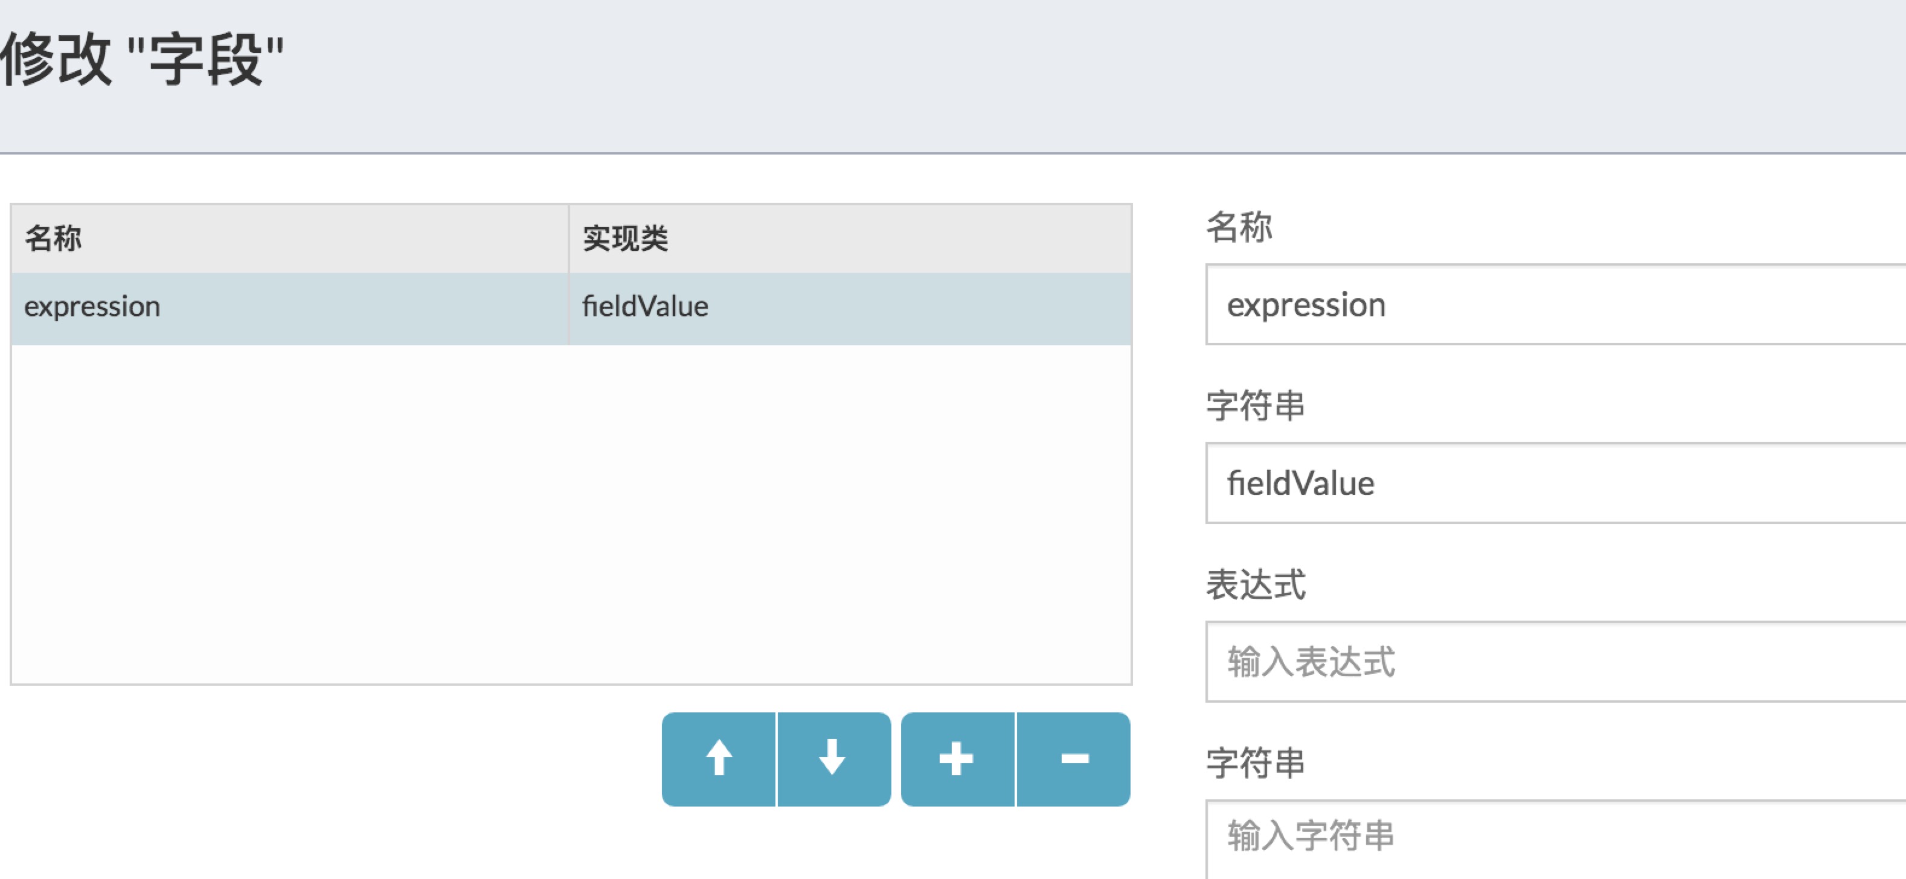Click the expression name cell in the table
Viewport: 1906px width, 879px height.
click(92, 305)
